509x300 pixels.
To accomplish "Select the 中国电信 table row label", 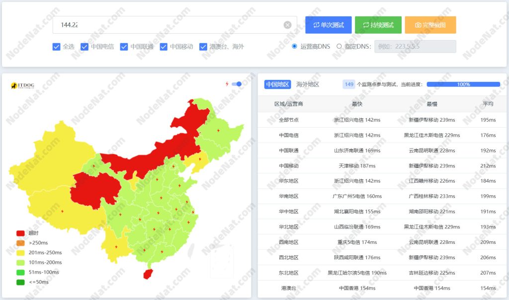I will click(x=289, y=135).
